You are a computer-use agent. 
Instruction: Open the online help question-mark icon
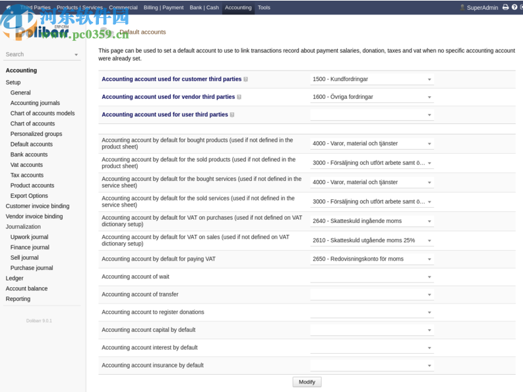coord(513,7)
